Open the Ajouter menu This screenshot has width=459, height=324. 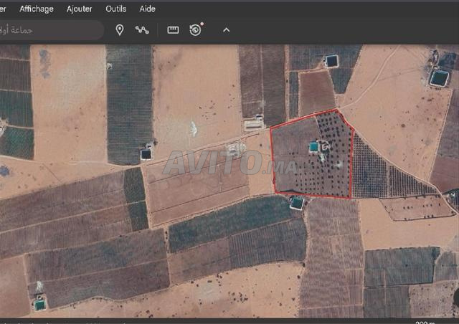(x=79, y=9)
